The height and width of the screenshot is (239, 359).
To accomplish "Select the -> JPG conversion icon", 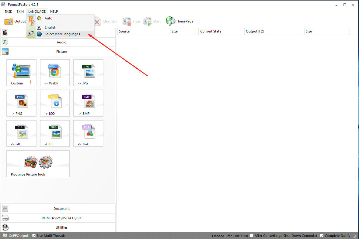I will click(88, 73).
